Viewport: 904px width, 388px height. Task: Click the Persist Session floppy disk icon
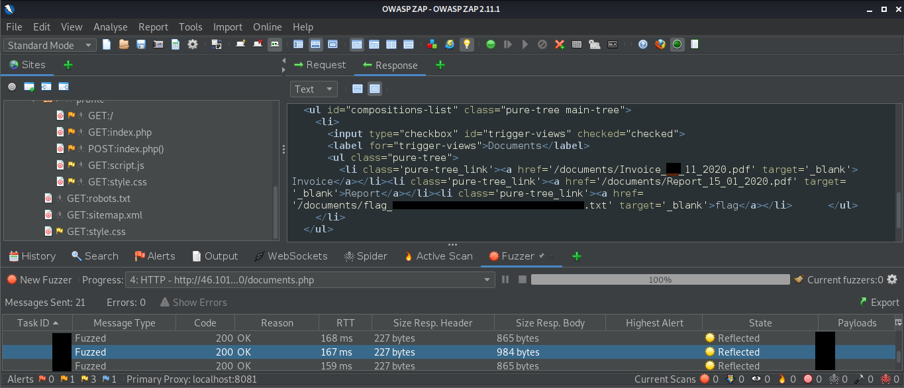pyautogui.click(x=141, y=44)
